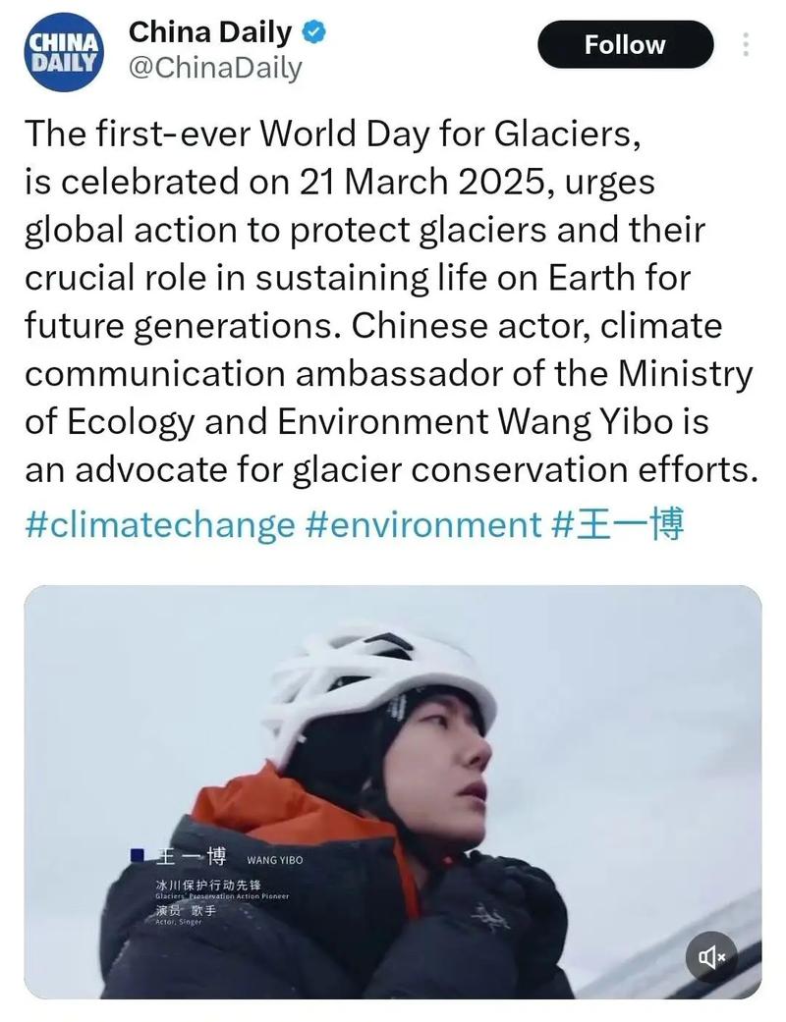The height and width of the screenshot is (1022, 786).
Task: Follow the China Daily account
Action: tap(625, 44)
